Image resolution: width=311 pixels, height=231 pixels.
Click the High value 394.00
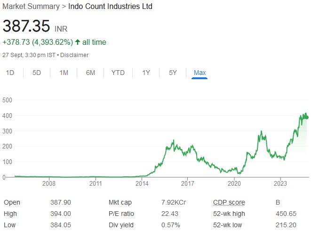pyautogui.click(x=61, y=214)
